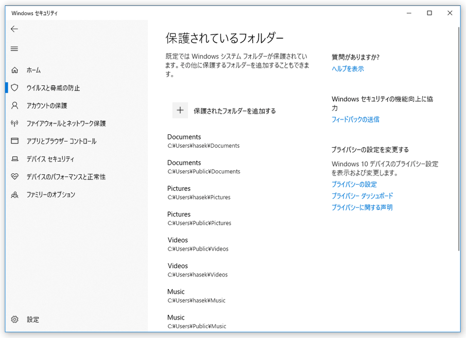Click the firewall antenna icon
The image size is (466, 338).
[x=14, y=123]
